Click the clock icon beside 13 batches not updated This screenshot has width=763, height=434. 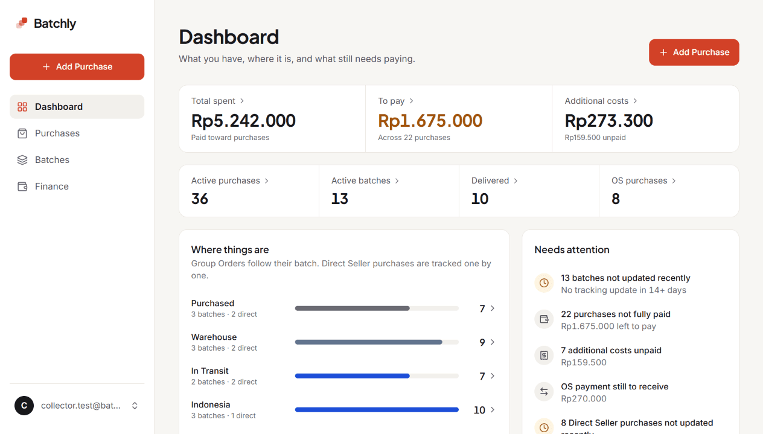point(544,282)
